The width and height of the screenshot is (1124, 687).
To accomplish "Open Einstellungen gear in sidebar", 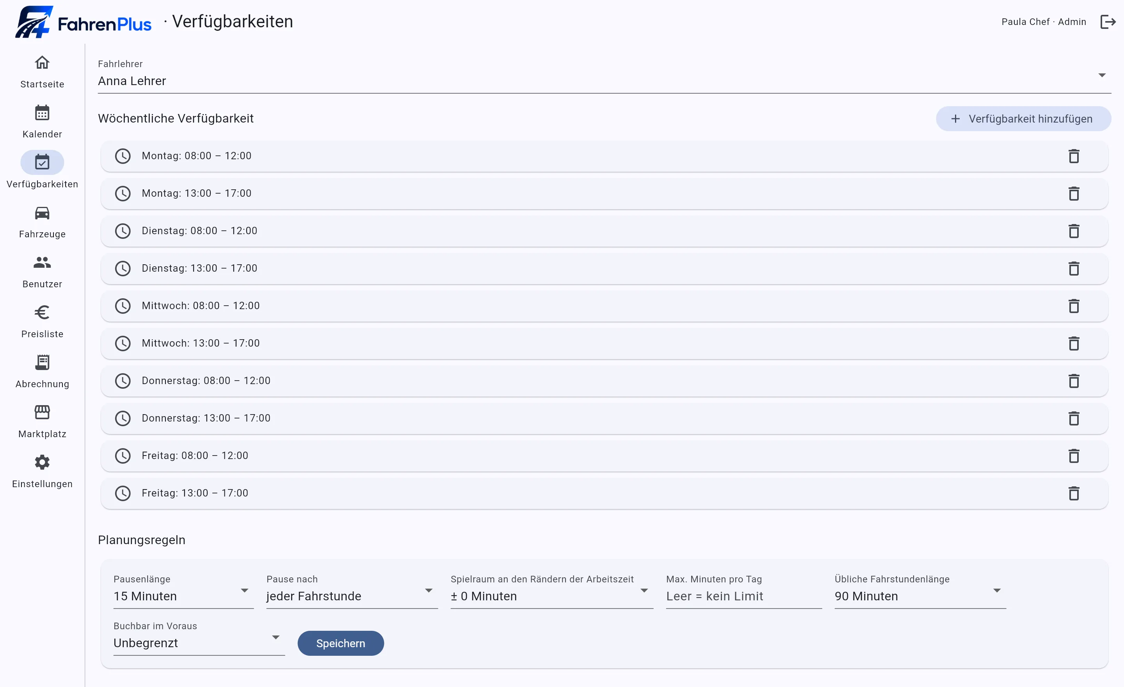I will pos(42,471).
